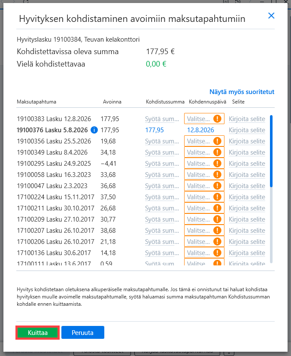The width and height of the screenshot is (291, 356).
Task: Click Kirjoita selite field for invoice 19100383
Action: pos(247,119)
